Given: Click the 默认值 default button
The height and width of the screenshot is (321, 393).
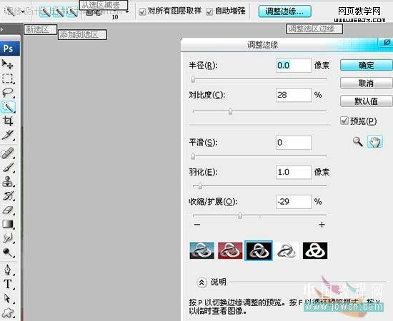Looking at the screenshot, I should click(366, 101).
